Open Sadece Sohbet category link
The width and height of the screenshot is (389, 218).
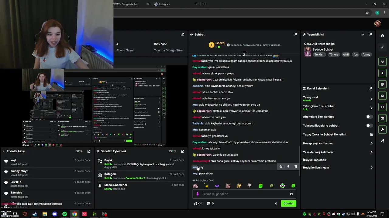(x=323, y=49)
